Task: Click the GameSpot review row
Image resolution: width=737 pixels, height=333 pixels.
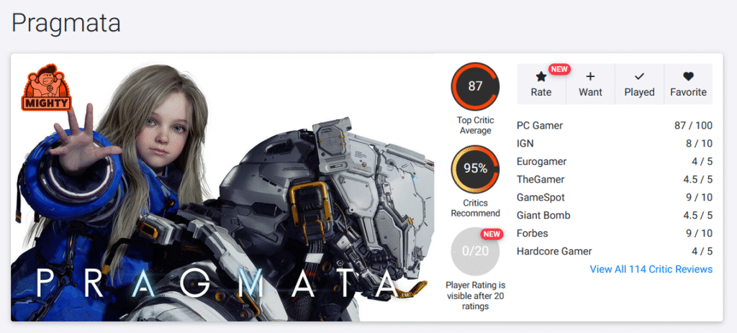Action: [615, 197]
